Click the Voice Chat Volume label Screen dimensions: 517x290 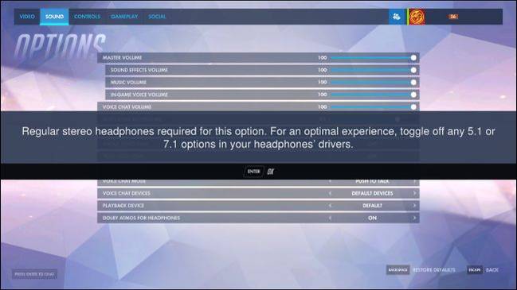click(127, 106)
